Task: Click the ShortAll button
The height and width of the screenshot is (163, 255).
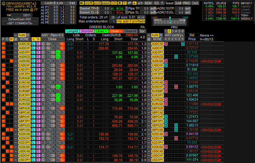Action: click(x=87, y=31)
